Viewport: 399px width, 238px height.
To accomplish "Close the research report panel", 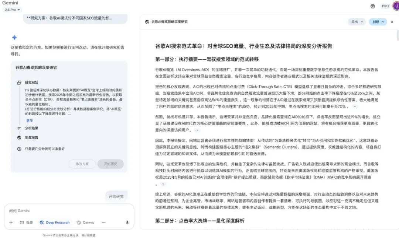I will coord(392,22).
